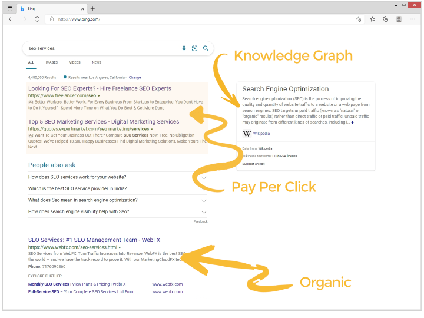424x318 pixels.
Task: Switch to the NEWS tab
Action: point(97,62)
